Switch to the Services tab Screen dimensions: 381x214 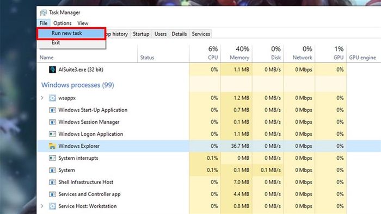[x=201, y=34]
